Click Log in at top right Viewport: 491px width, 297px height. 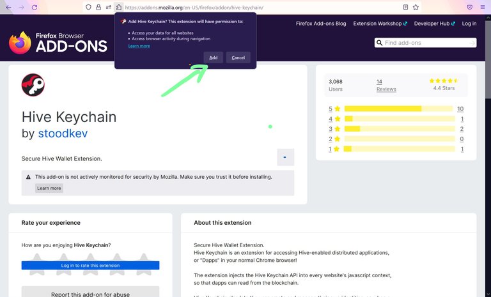coord(469,24)
